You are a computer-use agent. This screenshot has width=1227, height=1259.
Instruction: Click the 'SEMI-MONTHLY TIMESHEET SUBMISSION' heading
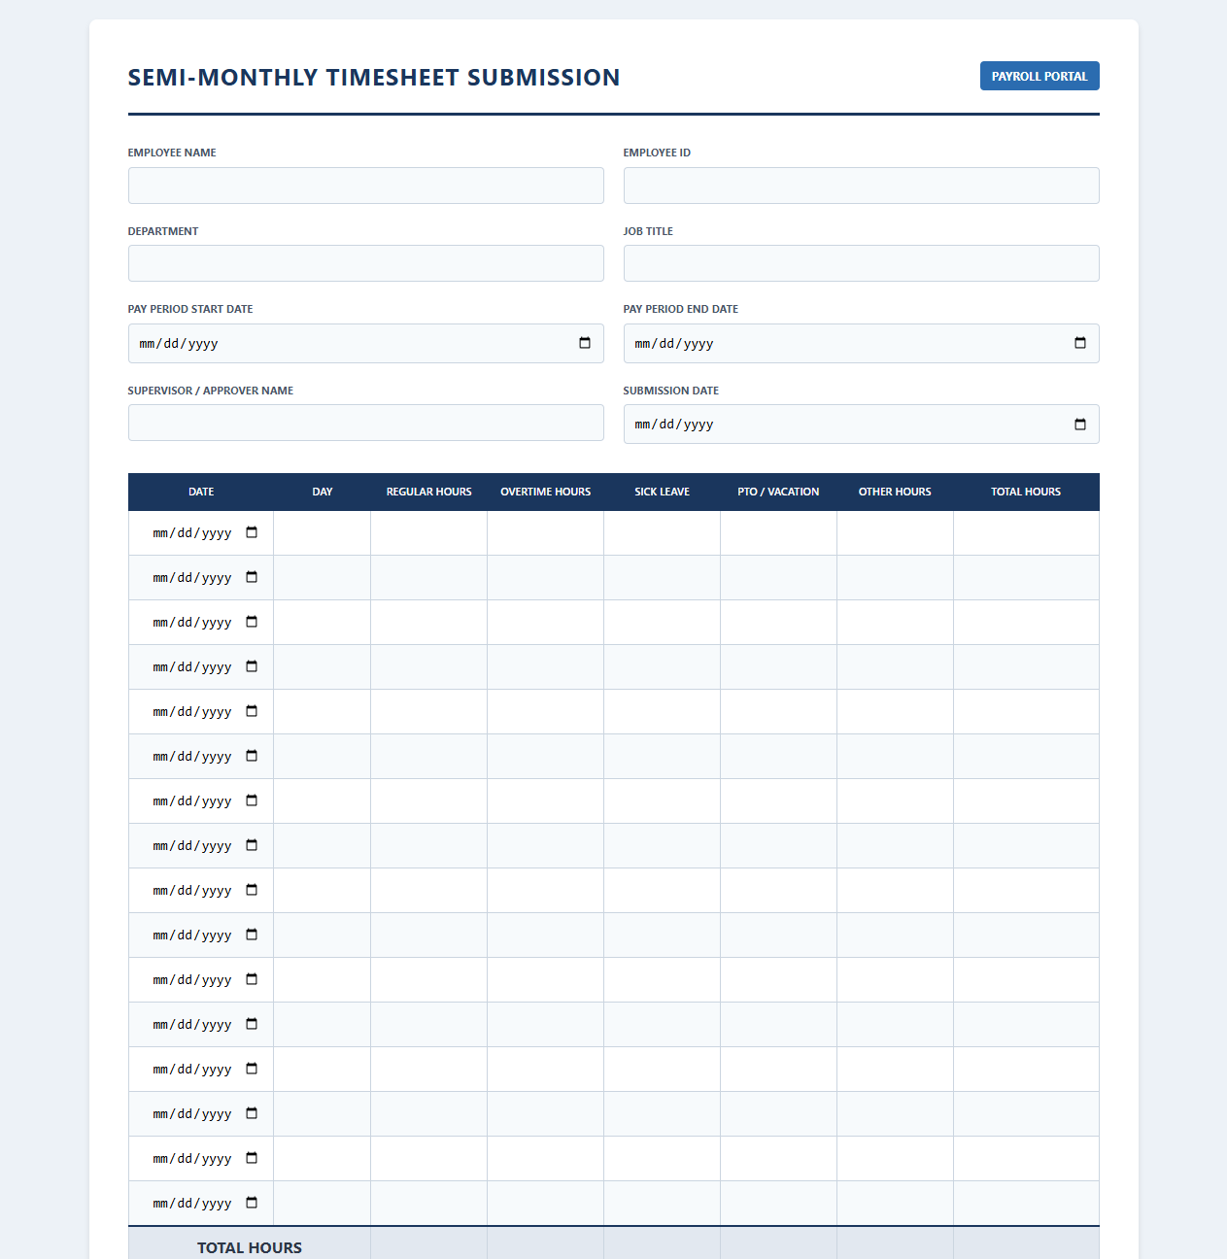click(374, 78)
